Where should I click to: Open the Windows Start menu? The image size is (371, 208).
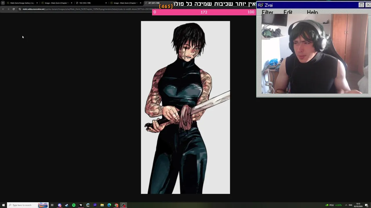(x=3, y=205)
